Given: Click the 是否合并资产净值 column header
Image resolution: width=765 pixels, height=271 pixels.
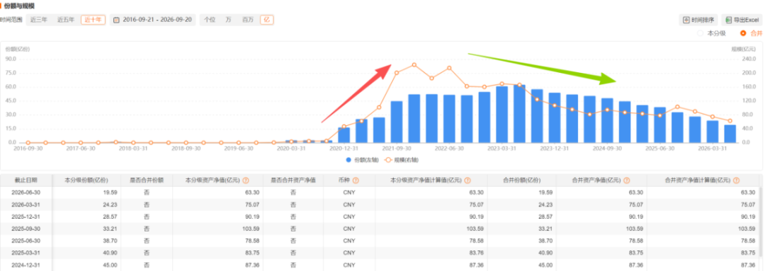Looking at the screenshot, I should (293, 180).
